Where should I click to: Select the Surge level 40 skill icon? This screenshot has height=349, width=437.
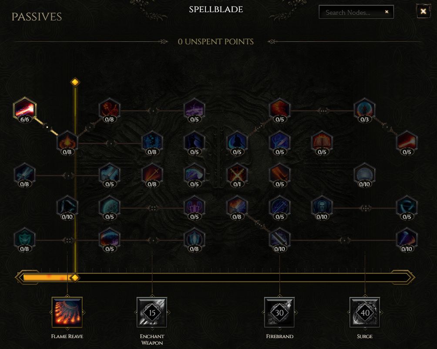[365, 312]
